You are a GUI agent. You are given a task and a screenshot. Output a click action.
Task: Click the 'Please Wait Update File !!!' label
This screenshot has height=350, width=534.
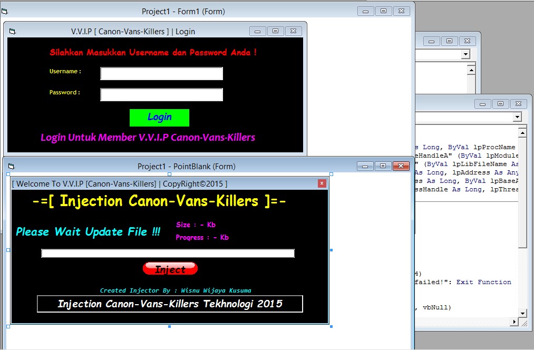click(88, 232)
